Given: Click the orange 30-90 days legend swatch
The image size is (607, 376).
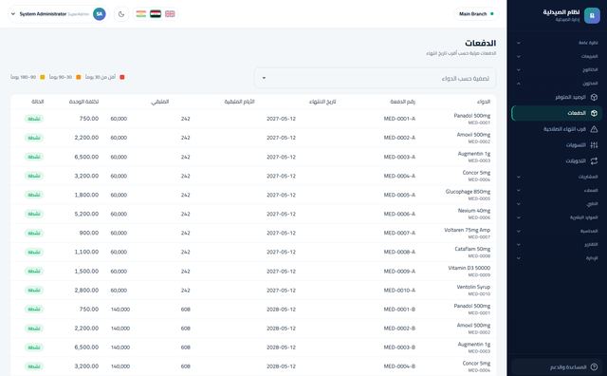Looking at the screenshot, I should [78, 77].
